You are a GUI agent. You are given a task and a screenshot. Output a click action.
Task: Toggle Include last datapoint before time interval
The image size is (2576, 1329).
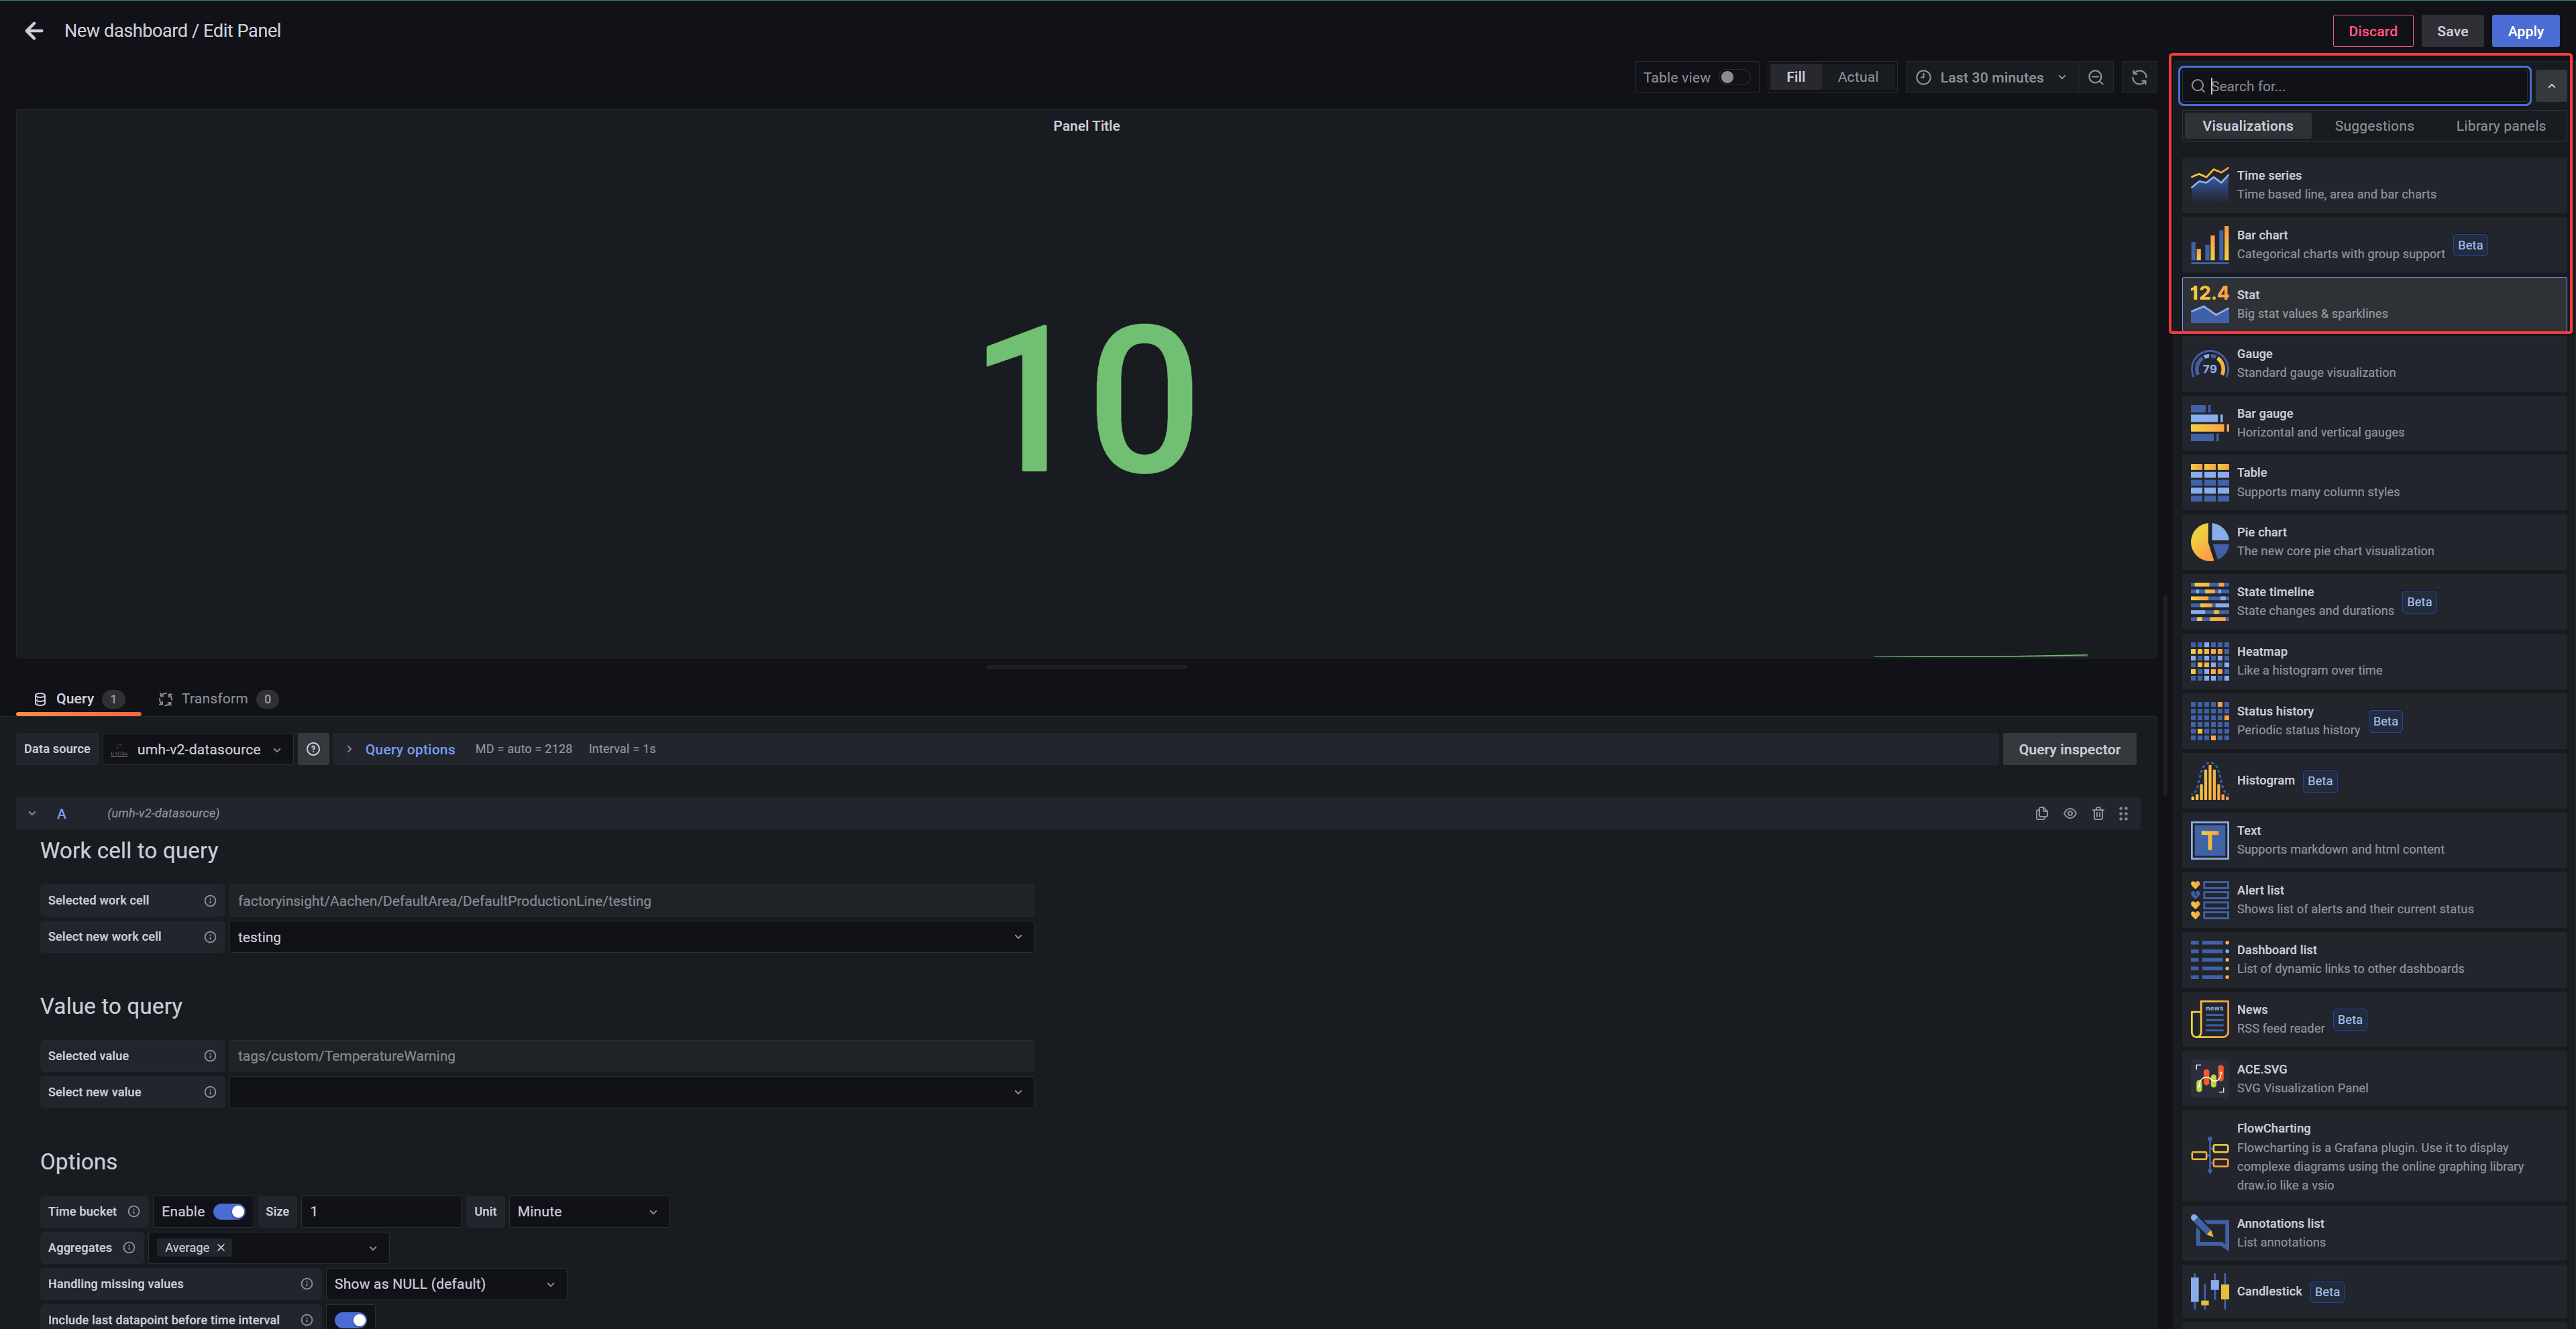(350, 1320)
